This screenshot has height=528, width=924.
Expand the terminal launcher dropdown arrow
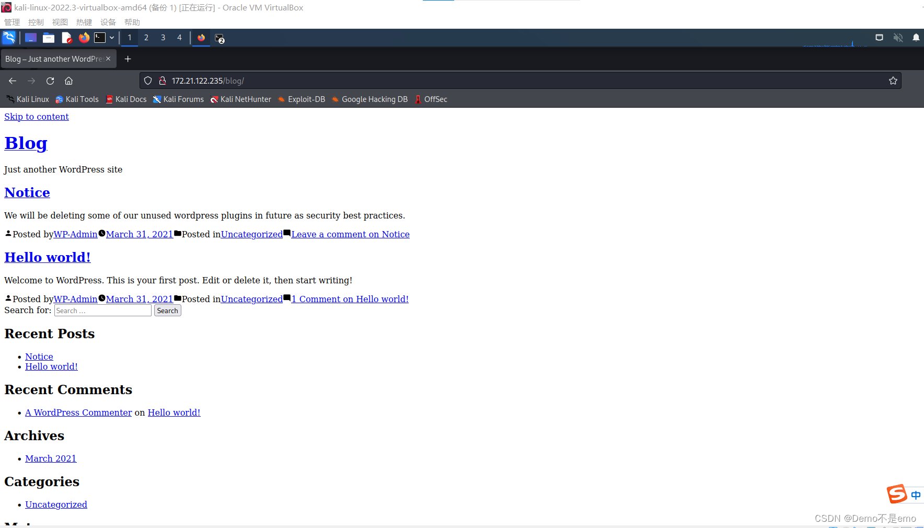coord(112,38)
